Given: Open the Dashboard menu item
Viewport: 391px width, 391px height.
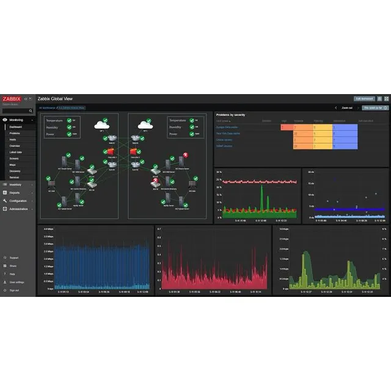Looking at the screenshot, I should coord(16,127).
